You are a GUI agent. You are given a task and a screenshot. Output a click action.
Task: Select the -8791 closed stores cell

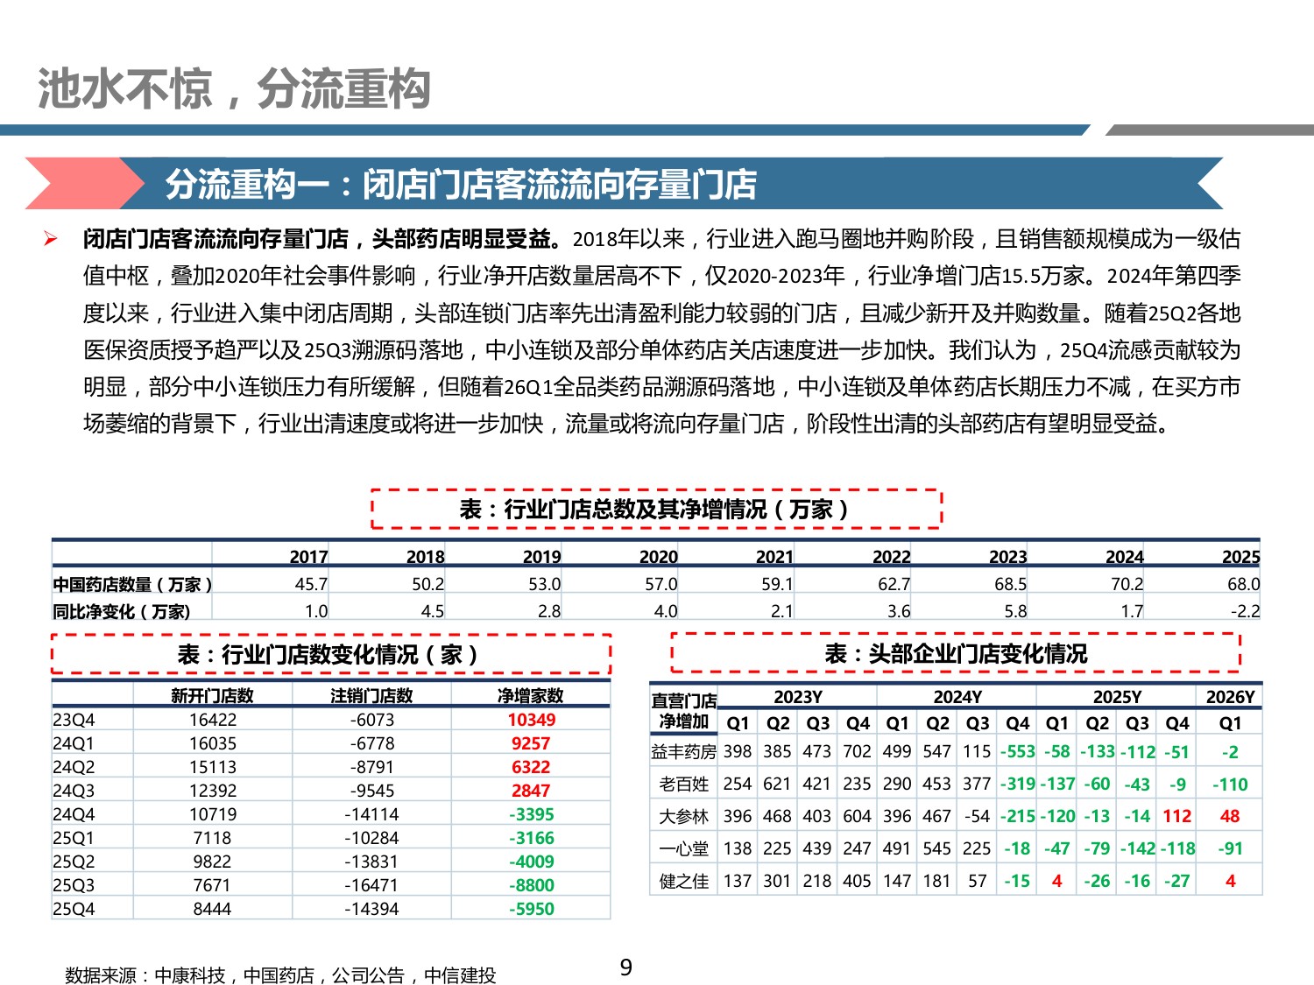(371, 767)
